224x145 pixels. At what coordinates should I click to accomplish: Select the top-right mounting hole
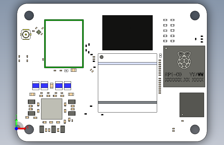[x=195, y=15]
